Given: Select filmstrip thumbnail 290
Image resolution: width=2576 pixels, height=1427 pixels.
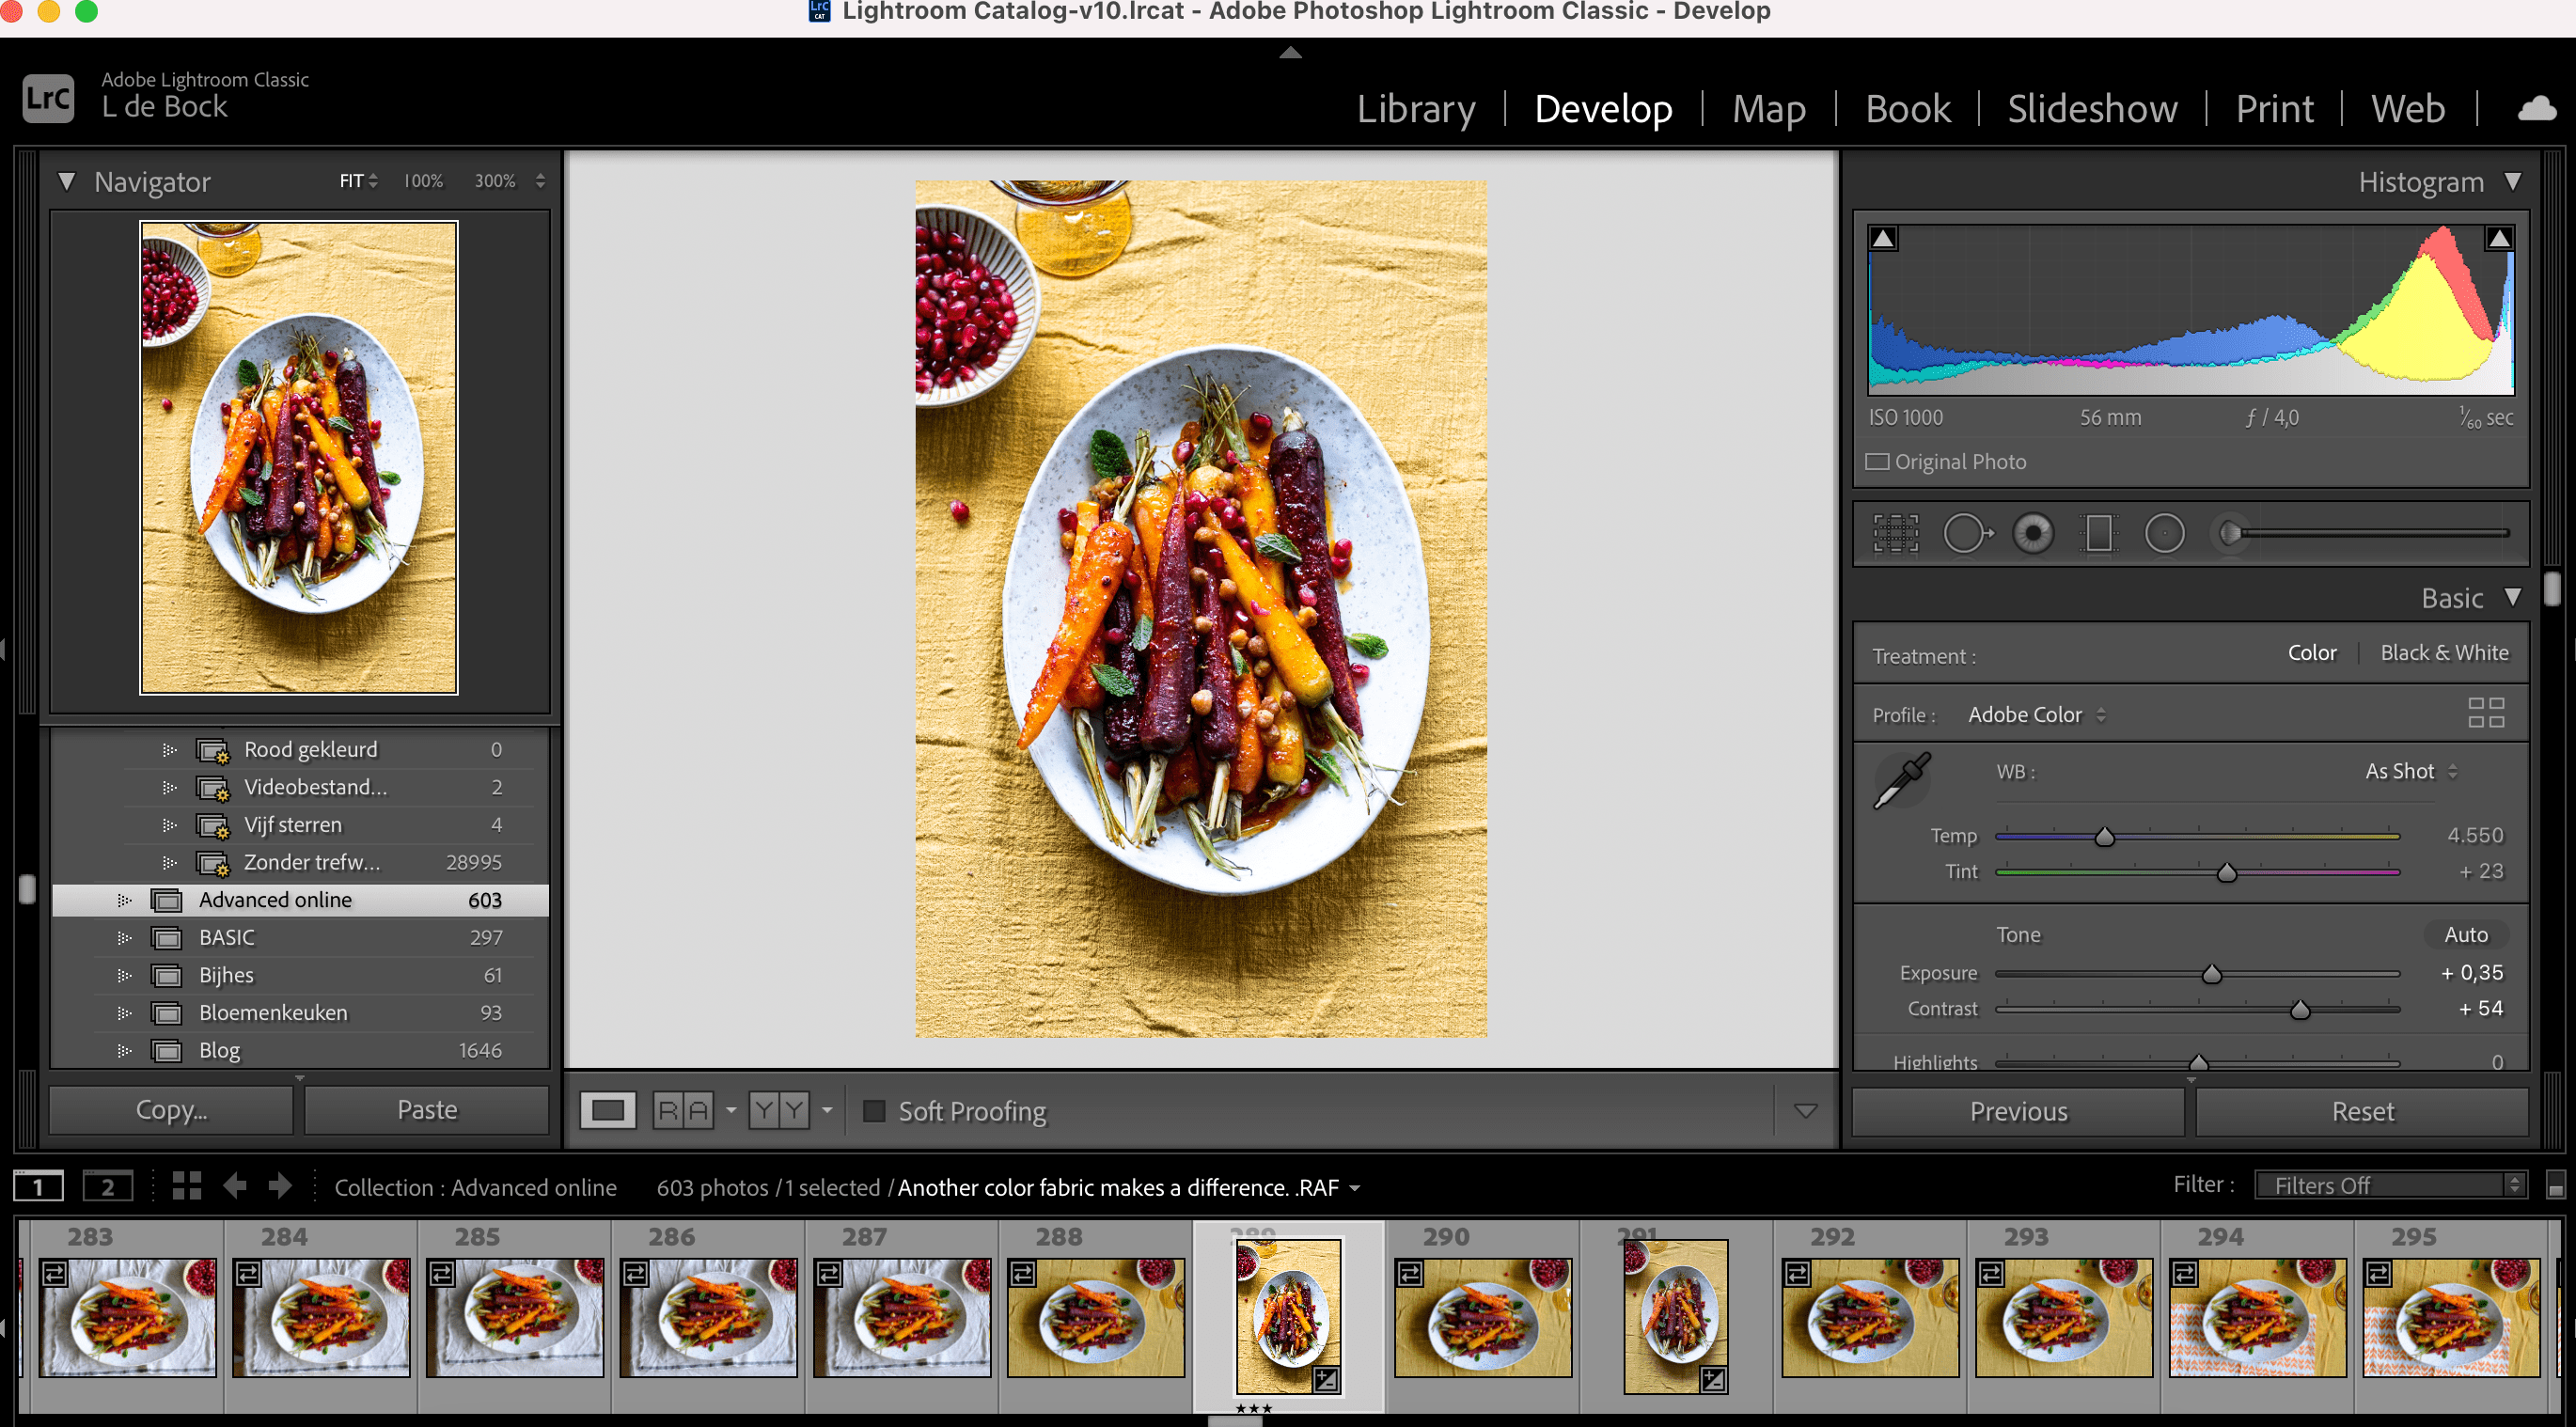Looking at the screenshot, I should tap(1482, 1316).
